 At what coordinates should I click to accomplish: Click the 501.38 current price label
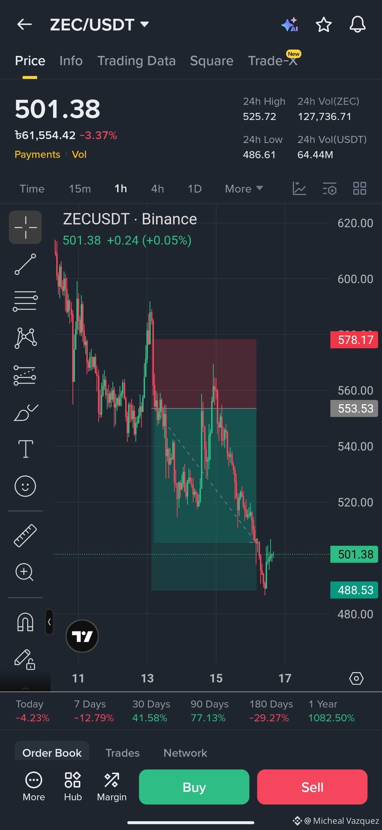(x=354, y=554)
